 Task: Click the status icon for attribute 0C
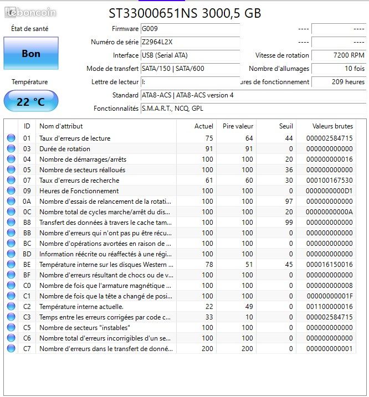tap(11, 212)
